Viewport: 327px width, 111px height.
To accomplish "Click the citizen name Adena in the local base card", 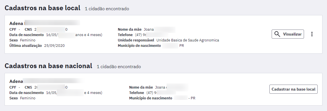I will (x=16, y=23).
